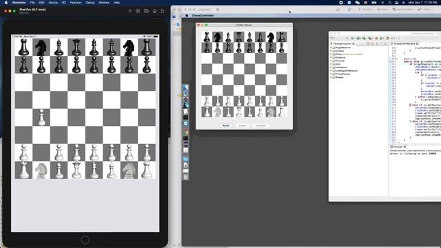Viewport: 441px width, 248px height.
Task: Select the ChessController.java editor tab in Eclipse
Action: tap(404, 43)
